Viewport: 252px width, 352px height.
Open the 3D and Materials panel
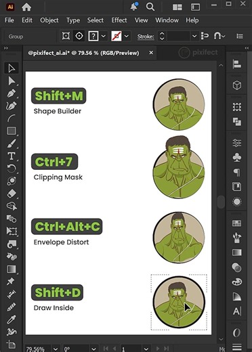(x=237, y=85)
